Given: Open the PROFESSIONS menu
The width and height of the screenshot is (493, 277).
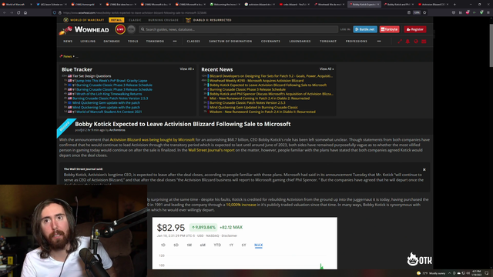Looking at the screenshot, I should (x=356, y=41).
